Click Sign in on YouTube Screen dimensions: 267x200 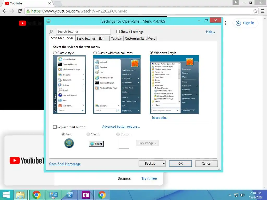(x=245, y=23)
